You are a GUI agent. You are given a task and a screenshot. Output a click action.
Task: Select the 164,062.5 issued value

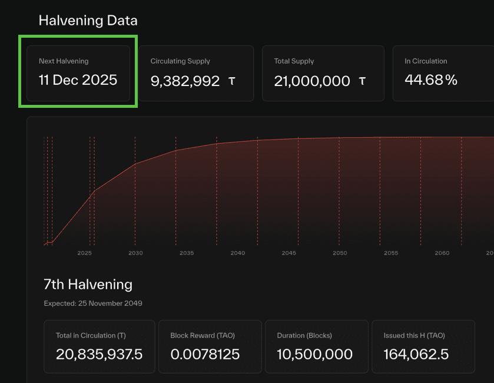coord(416,354)
